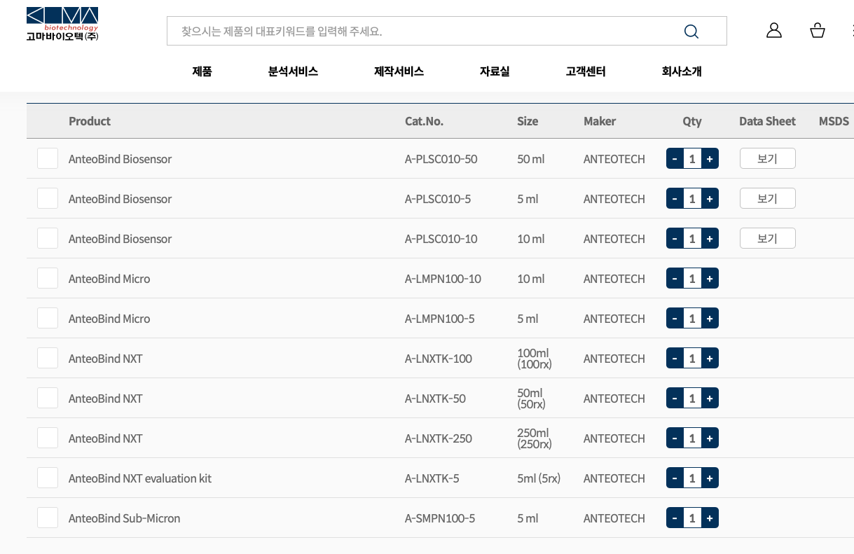Screen dimensions: 854x554
Task: Decrease quantity for A-PLSC010-50
Action: [x=675, y=159]
